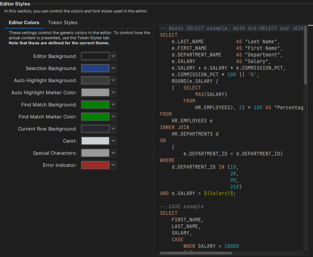
Task: Click 'MAX(SALARY)' in the preview editor
Action: (x=211, y=94)
